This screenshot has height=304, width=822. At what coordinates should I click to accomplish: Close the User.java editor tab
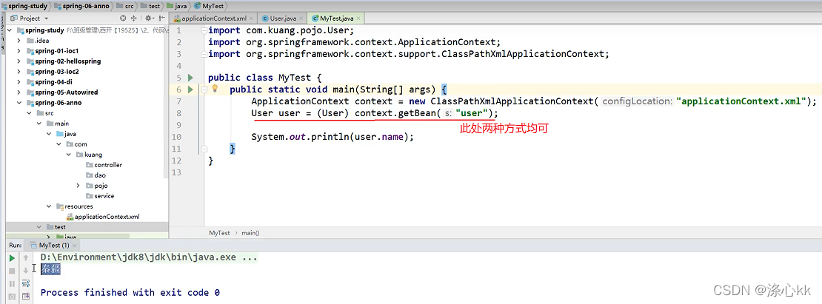pos(300,18)
